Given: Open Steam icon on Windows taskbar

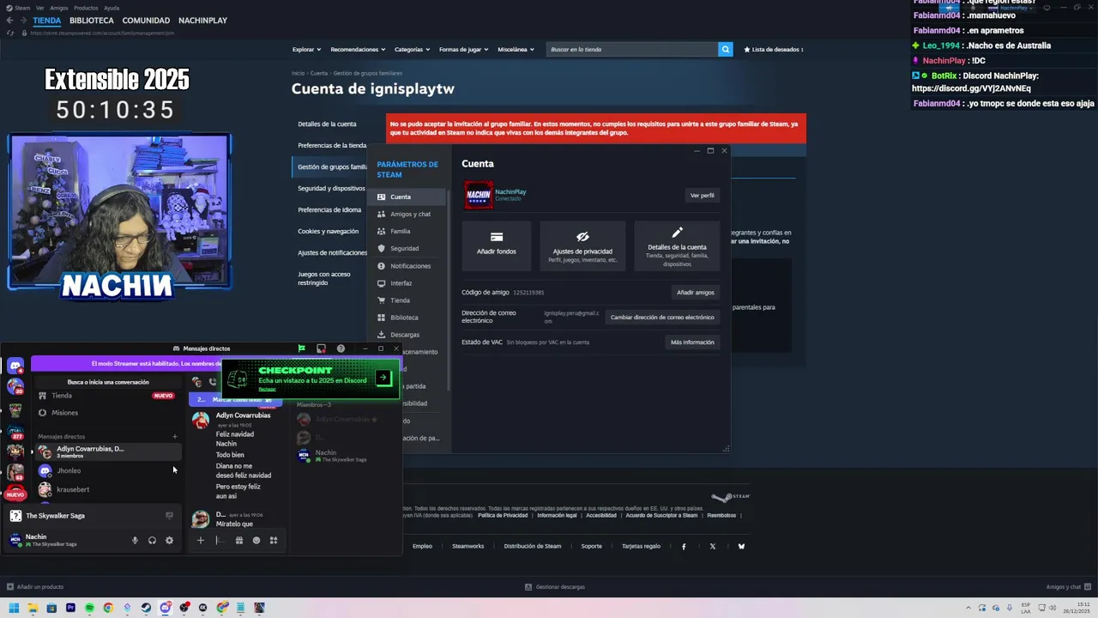Looking at the screenshot, I should (146, 608).
